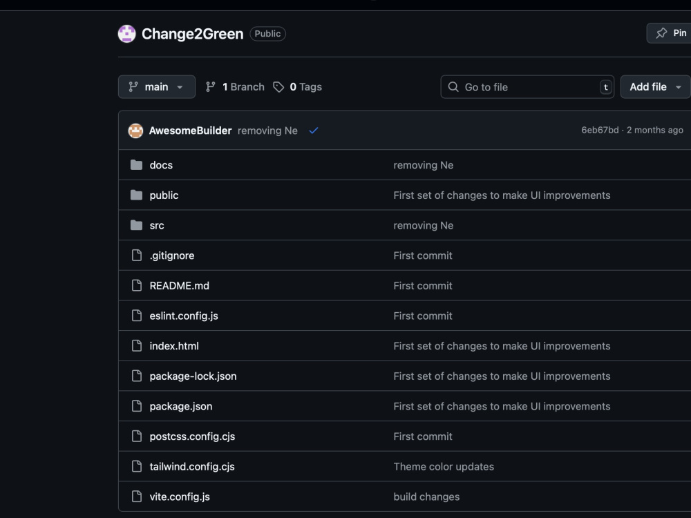Open the package.json file

180,406
